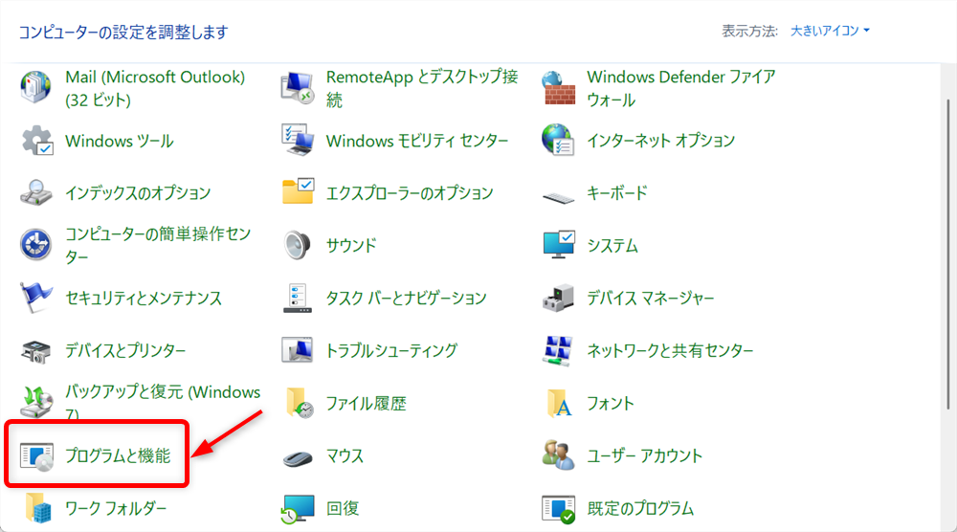Select the 回復 link text

(x=343, y=508)
